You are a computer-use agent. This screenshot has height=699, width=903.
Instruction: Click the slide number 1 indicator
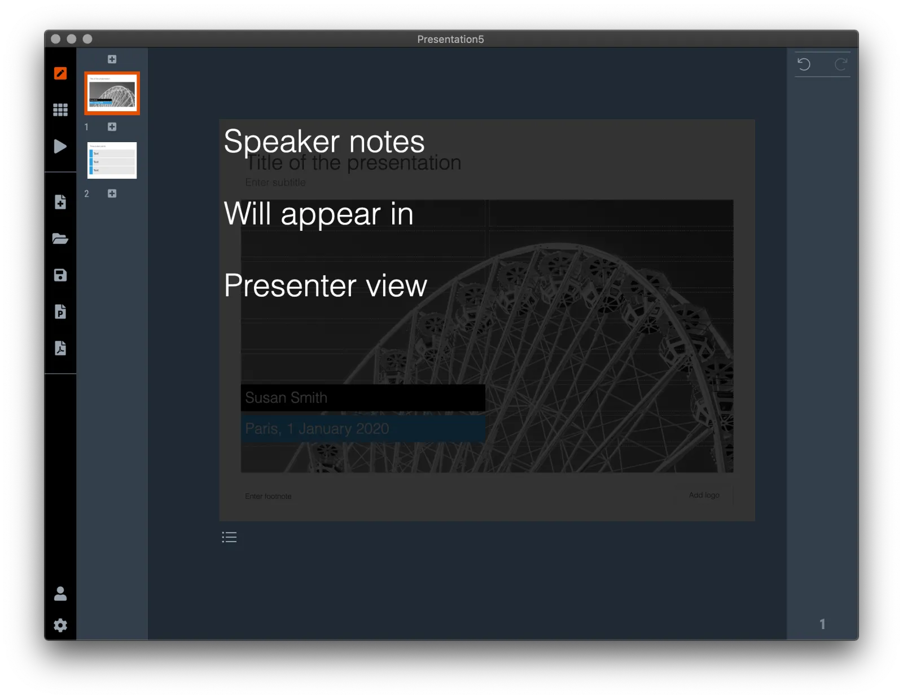click(822, 624)
